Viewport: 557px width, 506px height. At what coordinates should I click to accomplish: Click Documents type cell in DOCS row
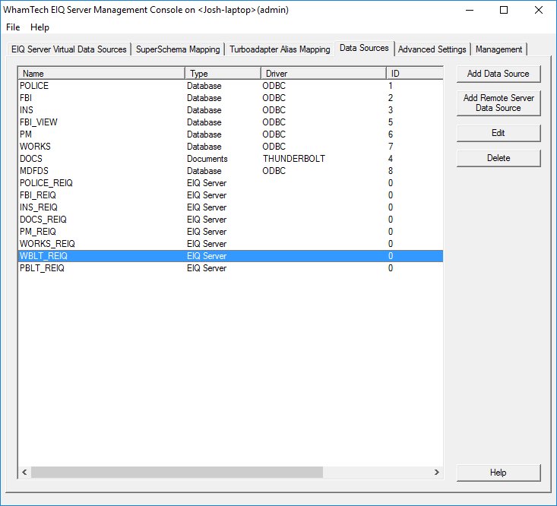(207, 159)
